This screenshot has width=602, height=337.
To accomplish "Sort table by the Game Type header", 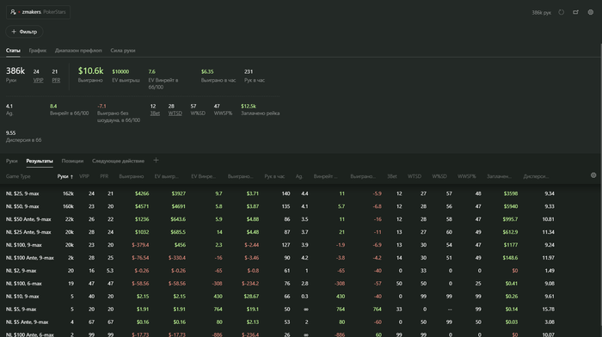I will pos(18,176).
